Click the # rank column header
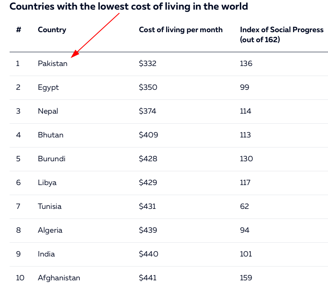Image resolution: width=328 pixels, height=287 pixels. tap(18, 30)
